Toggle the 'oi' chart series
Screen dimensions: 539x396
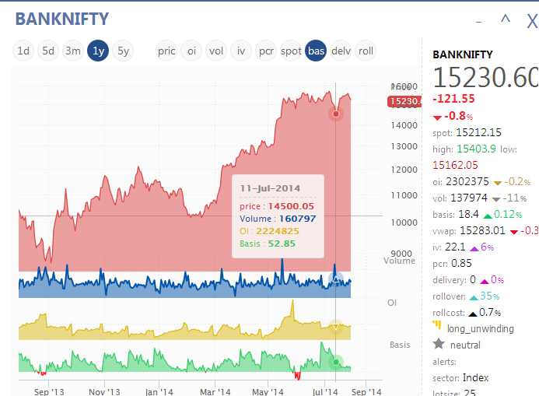[191, 51]
